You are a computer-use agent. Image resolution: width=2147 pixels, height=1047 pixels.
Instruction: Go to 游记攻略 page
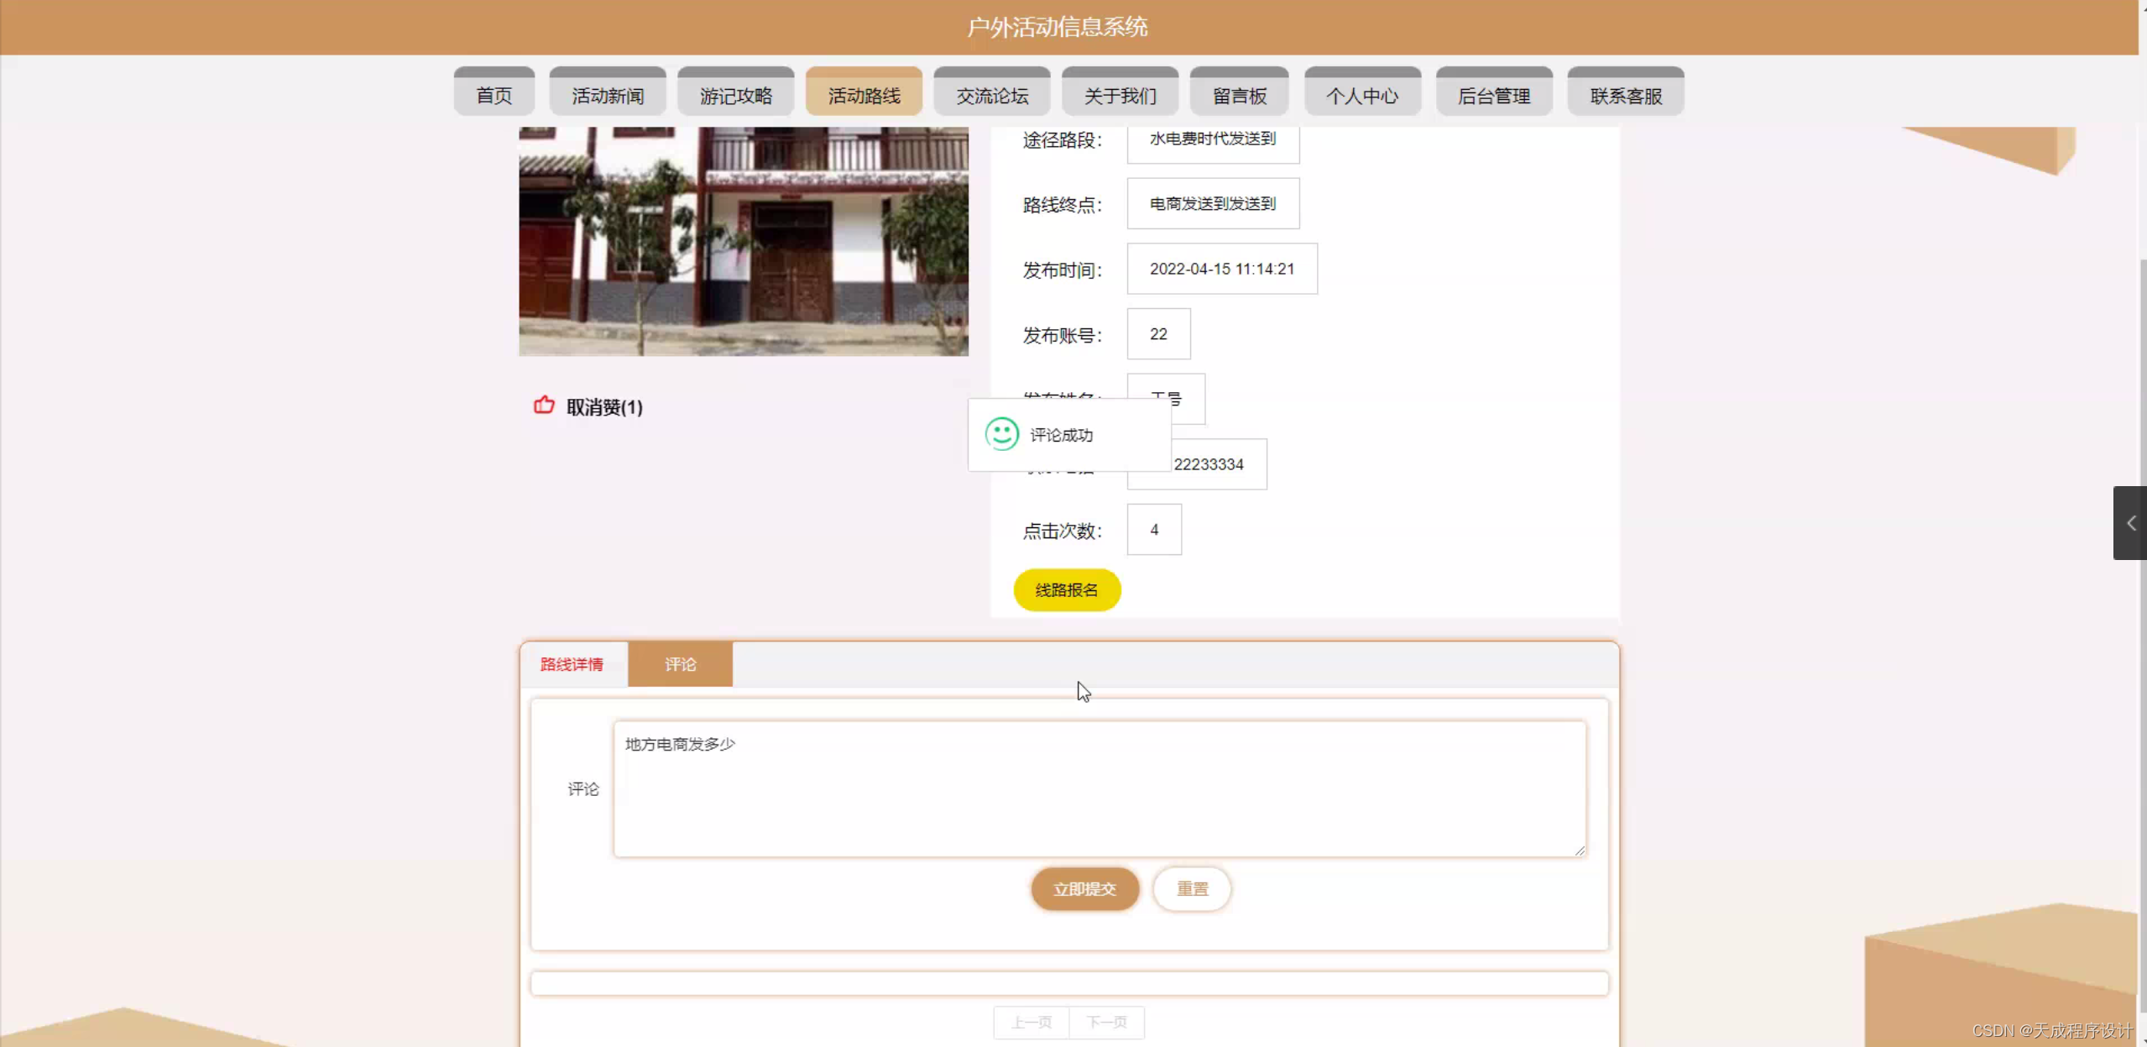coord(735,95)
